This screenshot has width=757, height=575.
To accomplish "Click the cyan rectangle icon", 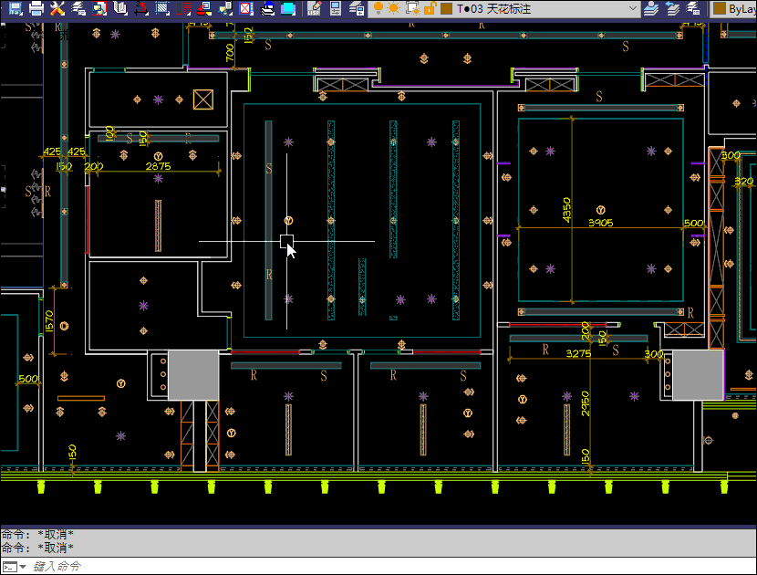I will click(289, 9).
